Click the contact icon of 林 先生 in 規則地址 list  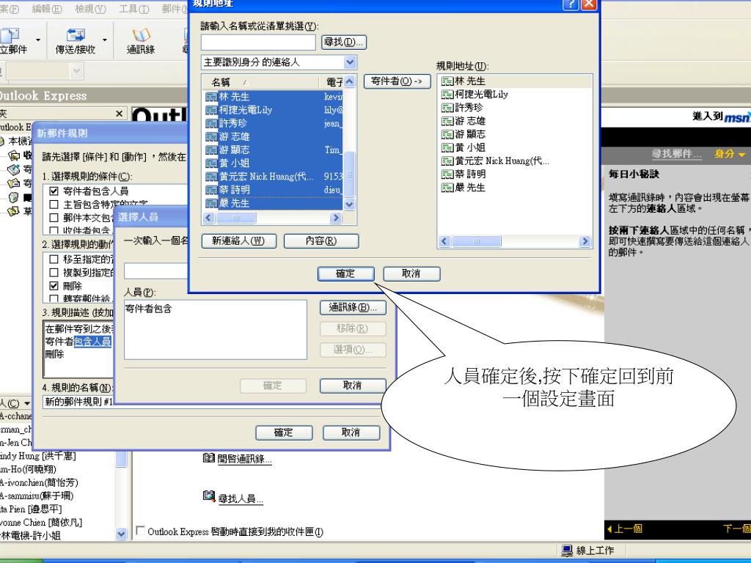447,81
